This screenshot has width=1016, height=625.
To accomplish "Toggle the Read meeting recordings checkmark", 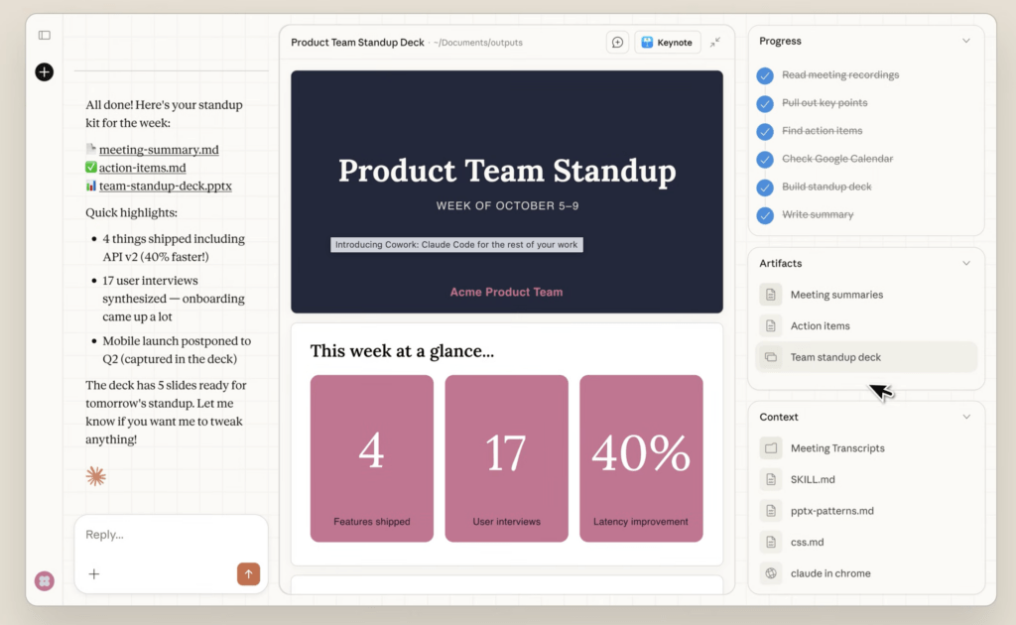I will tap(765, 75).
